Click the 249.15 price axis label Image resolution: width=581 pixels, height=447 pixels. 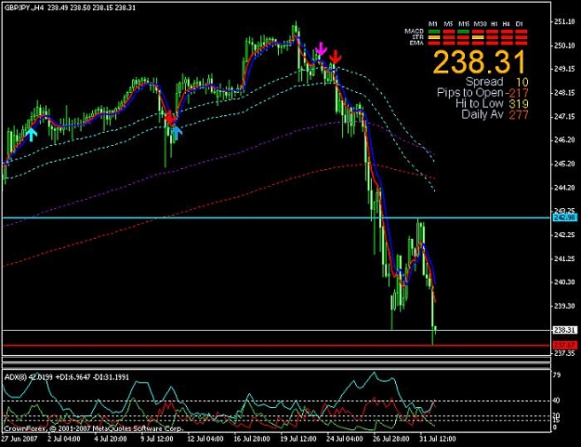(564, 69)
